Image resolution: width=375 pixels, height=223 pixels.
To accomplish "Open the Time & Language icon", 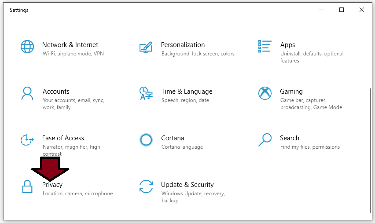I will click(x=146, y=93).
